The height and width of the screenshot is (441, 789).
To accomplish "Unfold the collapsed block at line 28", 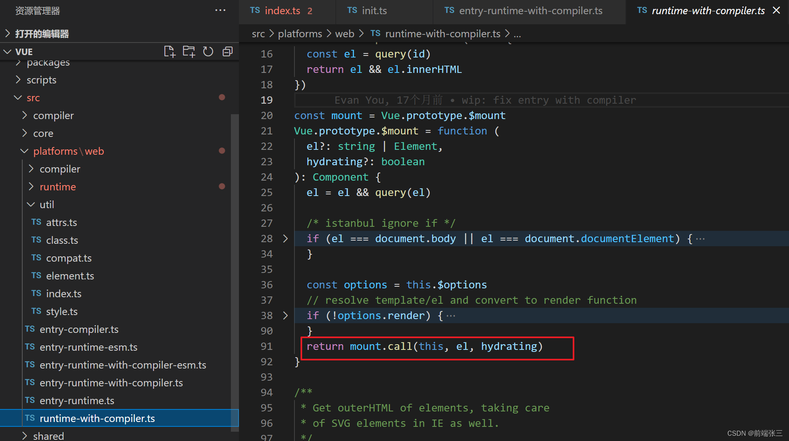I will (x=286, y=239).
